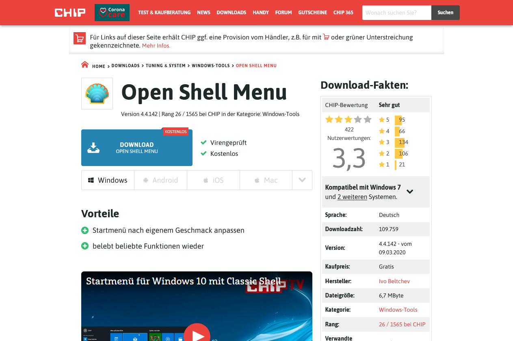Click the download arrow icon
Image resolution: width=513 pixels, height=341 pixels.
click(x=94, y=147)
